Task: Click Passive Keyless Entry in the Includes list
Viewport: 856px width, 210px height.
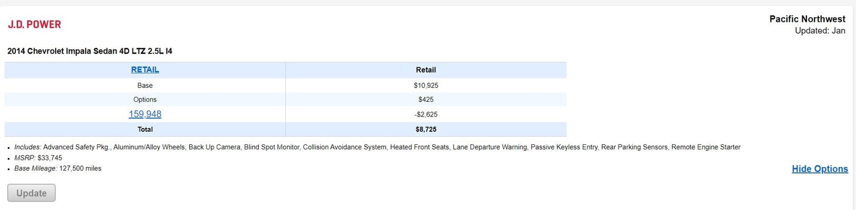Action: coord(564,147)
